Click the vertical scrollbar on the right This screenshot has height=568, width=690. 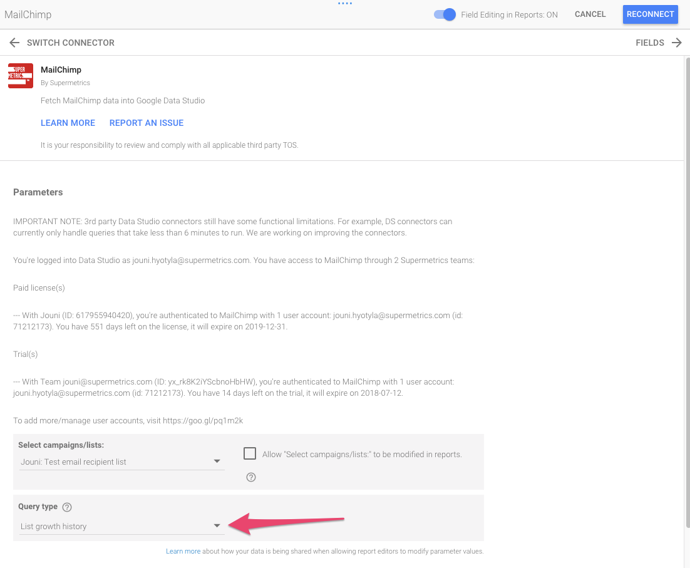(x=687, y=292)
